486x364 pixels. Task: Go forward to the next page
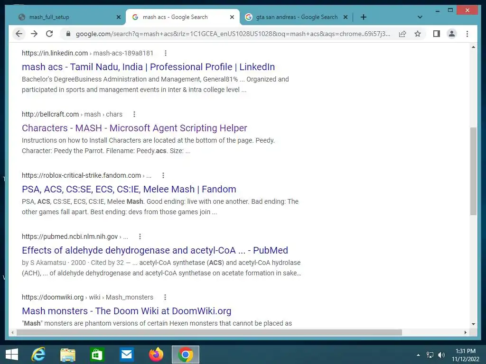(34, 34)
